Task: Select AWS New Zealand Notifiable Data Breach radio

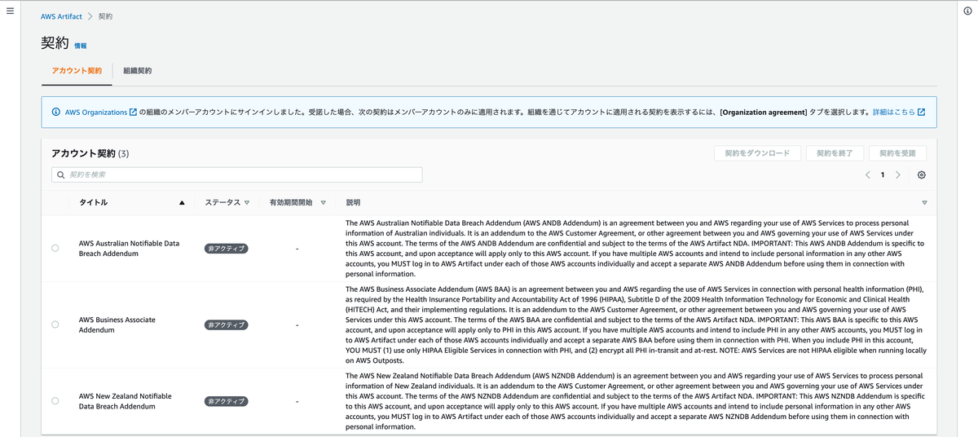Action: (55, 401)
